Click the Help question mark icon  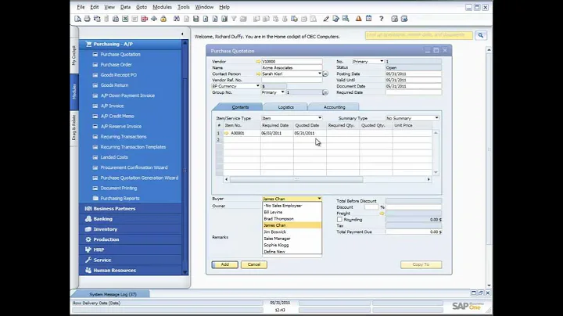[382, 19]
